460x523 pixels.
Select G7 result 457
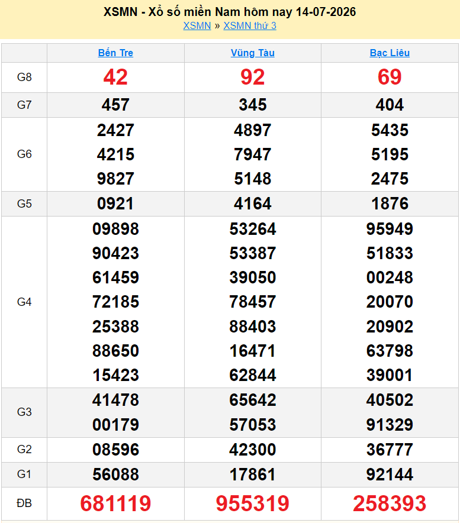click(x=115, y=105)
